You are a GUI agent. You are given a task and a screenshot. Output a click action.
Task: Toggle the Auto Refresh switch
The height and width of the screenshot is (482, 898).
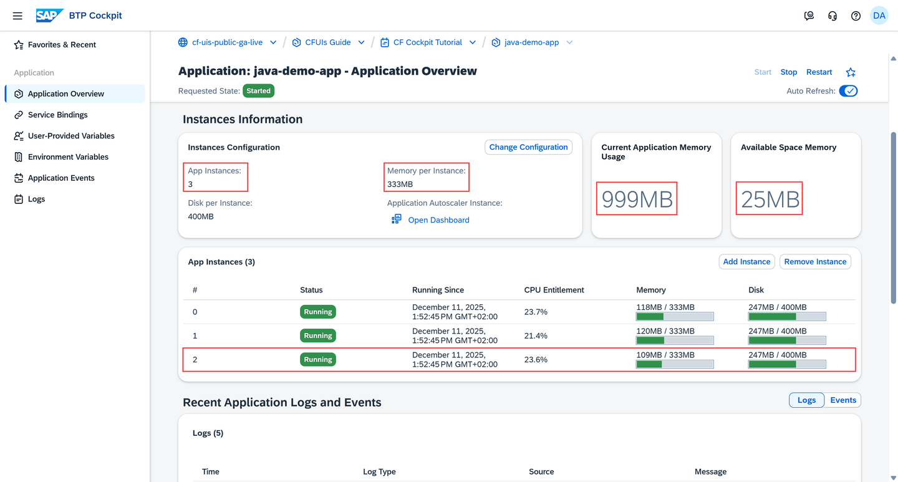[848, 91]
